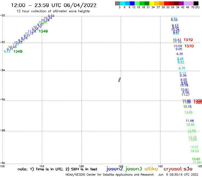Select the yellow swatch in the legend bar

[x=152, y=3]
